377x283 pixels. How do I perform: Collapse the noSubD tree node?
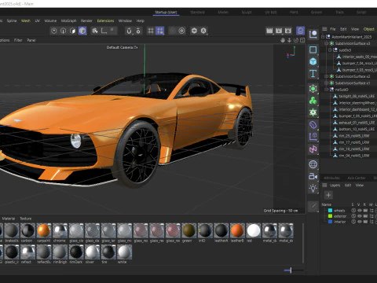point(326,90)
